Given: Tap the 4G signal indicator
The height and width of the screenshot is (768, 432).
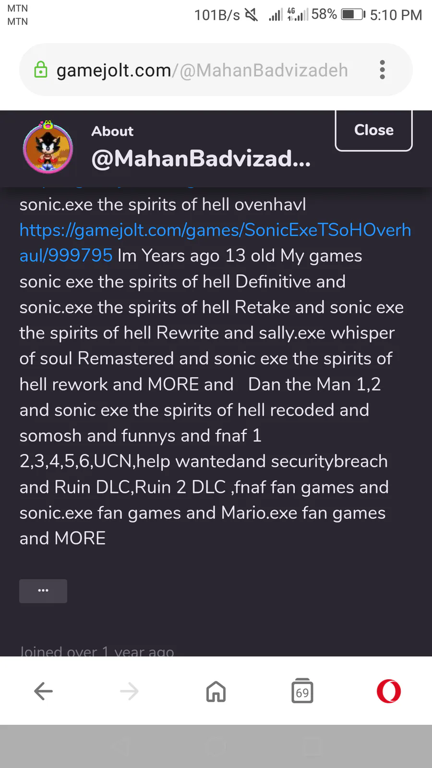Looking at the screenshot, I should click(298, 15).
